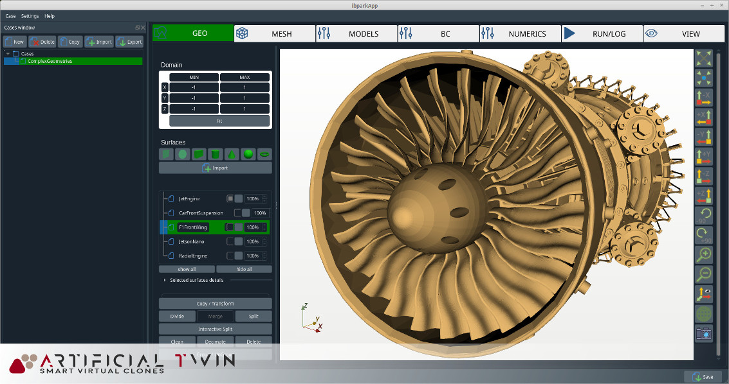Pick the JetEngine color swatch

[239, 199]
